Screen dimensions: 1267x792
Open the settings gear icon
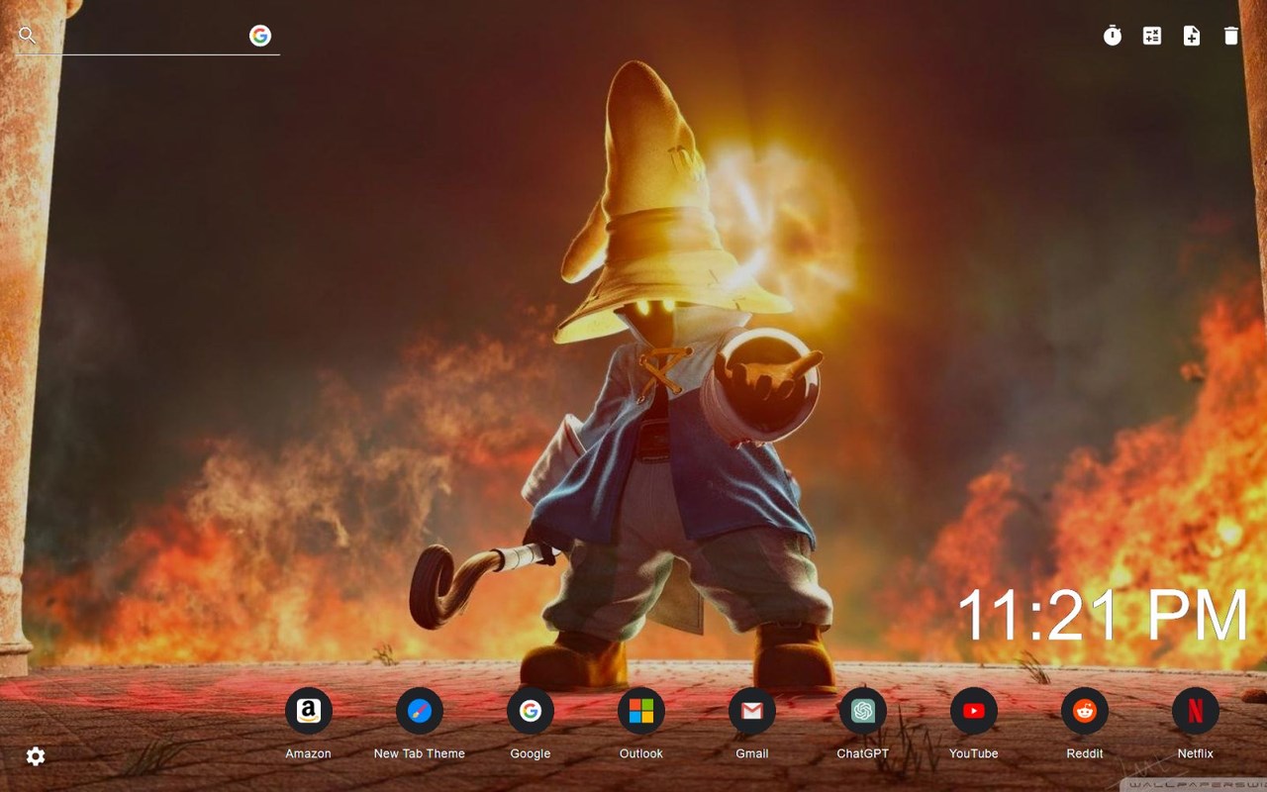click(x=36, y=756)
